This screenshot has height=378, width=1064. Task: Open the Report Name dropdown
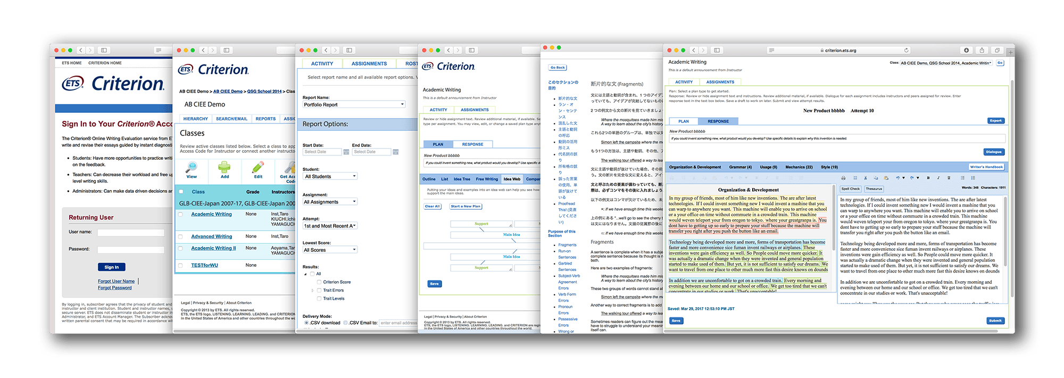(354, 104)
